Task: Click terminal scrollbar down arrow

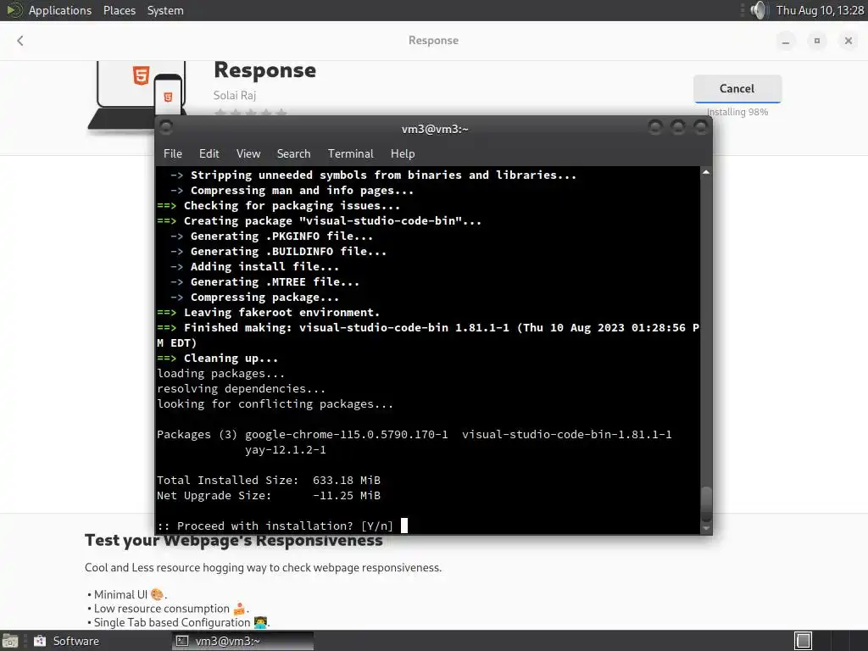Action: tap(706, 528)
